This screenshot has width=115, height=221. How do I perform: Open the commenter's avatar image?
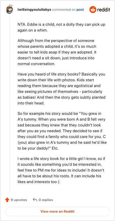pos(9,9)
